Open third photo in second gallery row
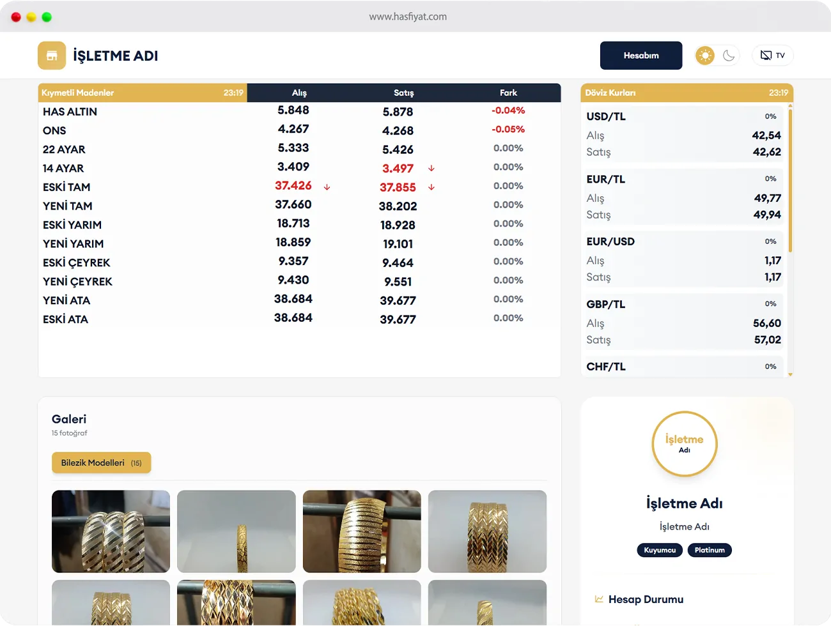Screen dimensions: 831x626 tap(362, 602)
